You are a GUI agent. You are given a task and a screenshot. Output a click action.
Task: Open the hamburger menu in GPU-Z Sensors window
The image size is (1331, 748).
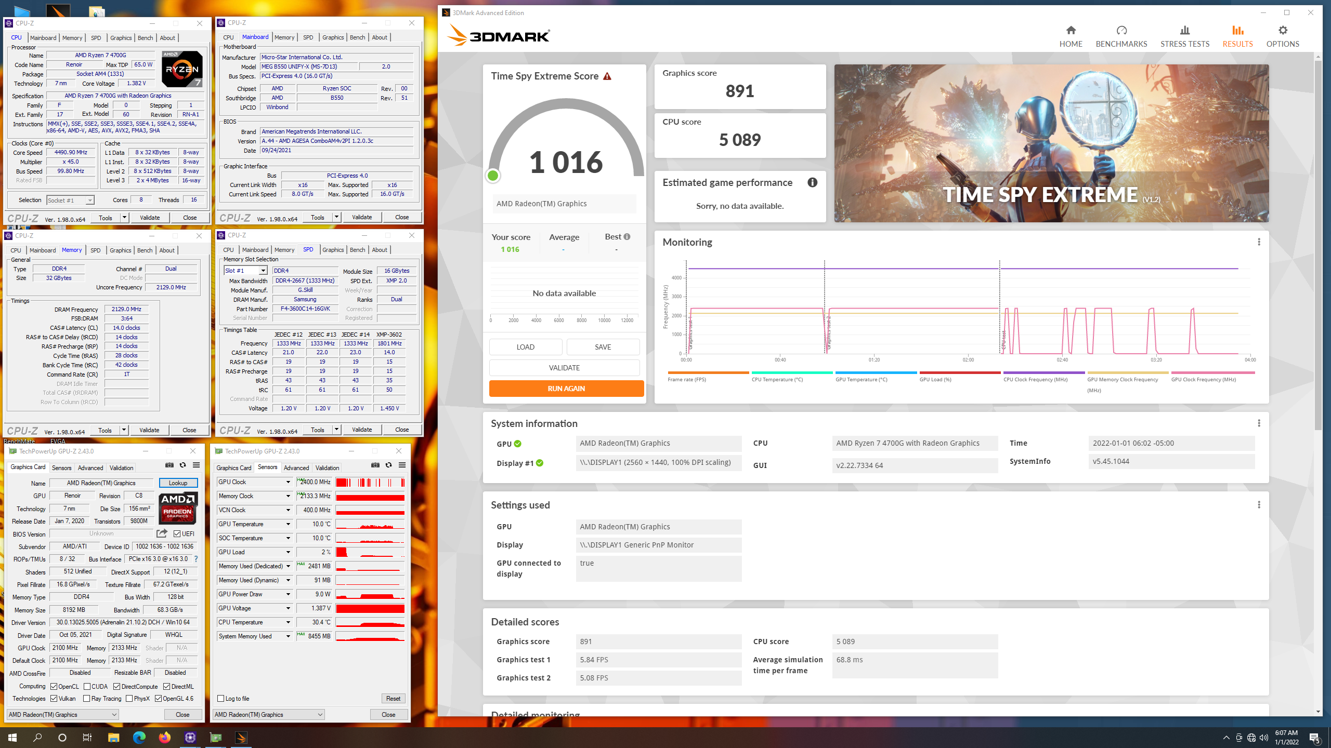402,465
